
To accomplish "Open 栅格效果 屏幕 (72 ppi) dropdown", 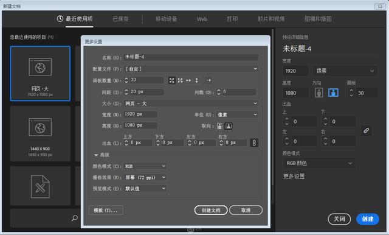I will [x=145, y=177].
